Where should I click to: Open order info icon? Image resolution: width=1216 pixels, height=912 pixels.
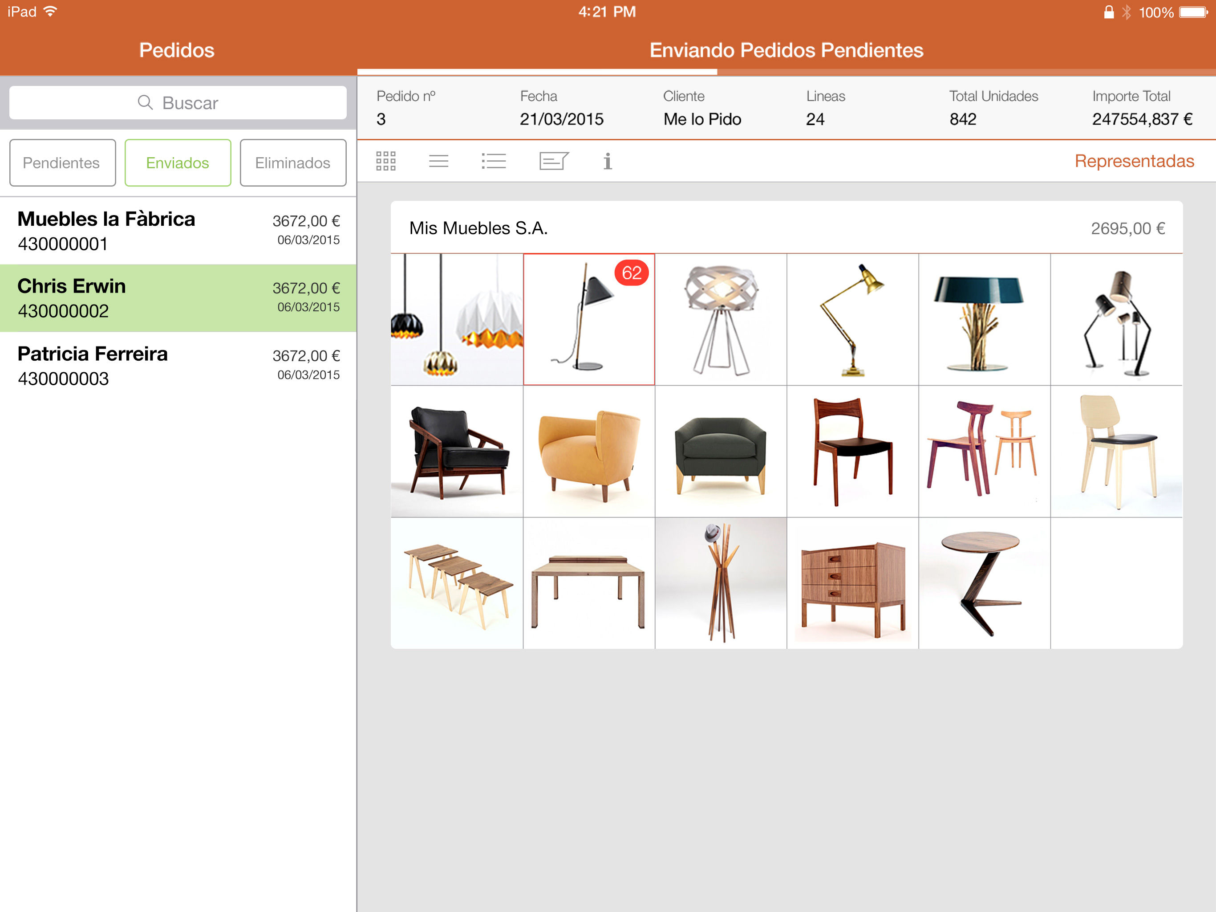tap(607, 161)
